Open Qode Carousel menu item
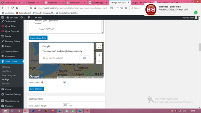 tap(12, 31)
